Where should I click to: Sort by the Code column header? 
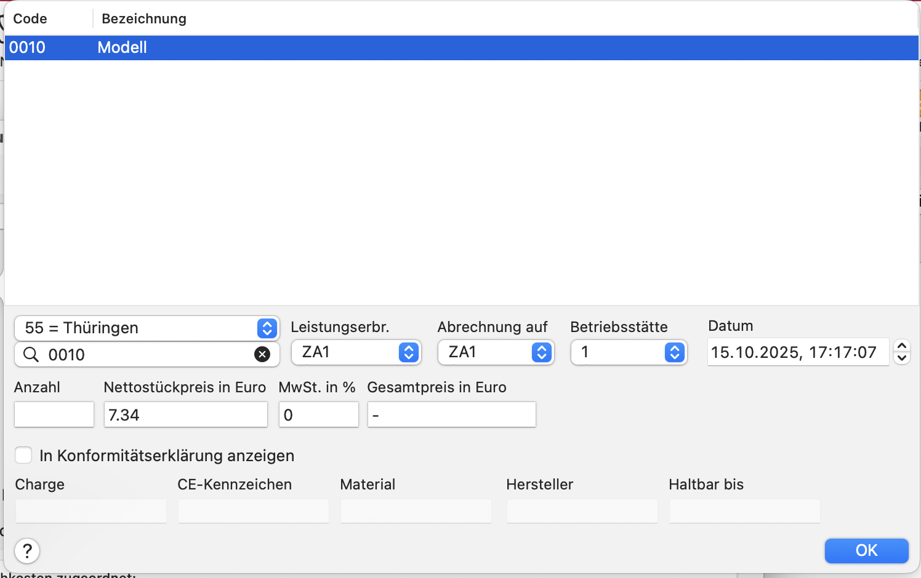[30, 19]
